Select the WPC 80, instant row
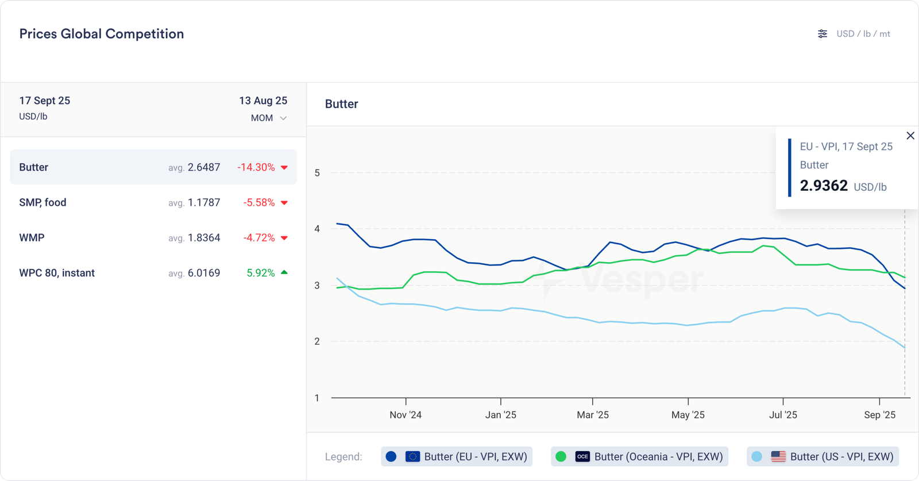Screen dimensions: 919x481 153,273
